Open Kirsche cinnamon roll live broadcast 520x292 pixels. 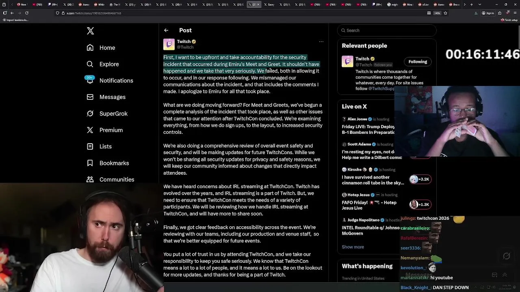pos(373,176)
